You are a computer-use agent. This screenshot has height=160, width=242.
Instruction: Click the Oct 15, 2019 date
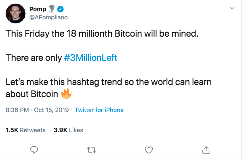51,110
